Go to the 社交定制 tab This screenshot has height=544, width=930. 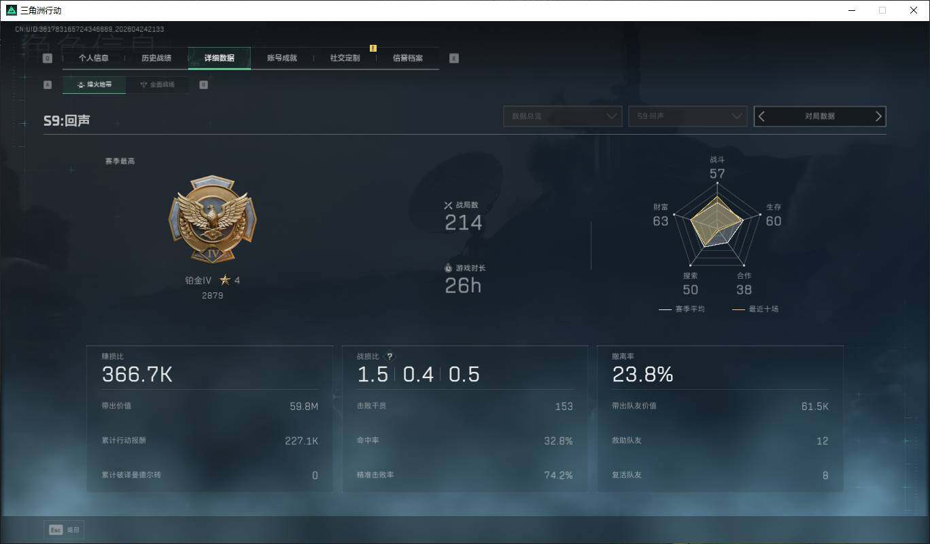[x=345, y=58]
